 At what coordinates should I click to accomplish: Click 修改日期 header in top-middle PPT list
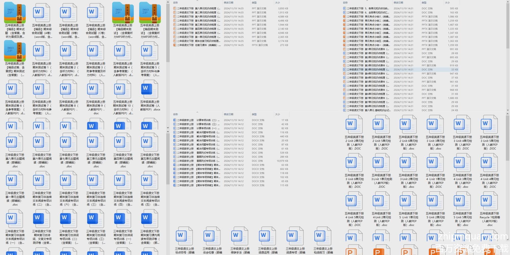pos(229,3)
